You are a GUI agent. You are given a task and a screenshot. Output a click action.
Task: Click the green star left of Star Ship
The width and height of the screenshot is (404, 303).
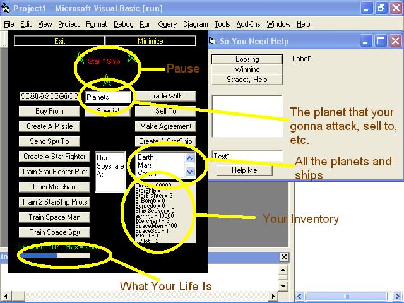click(80, 57)
